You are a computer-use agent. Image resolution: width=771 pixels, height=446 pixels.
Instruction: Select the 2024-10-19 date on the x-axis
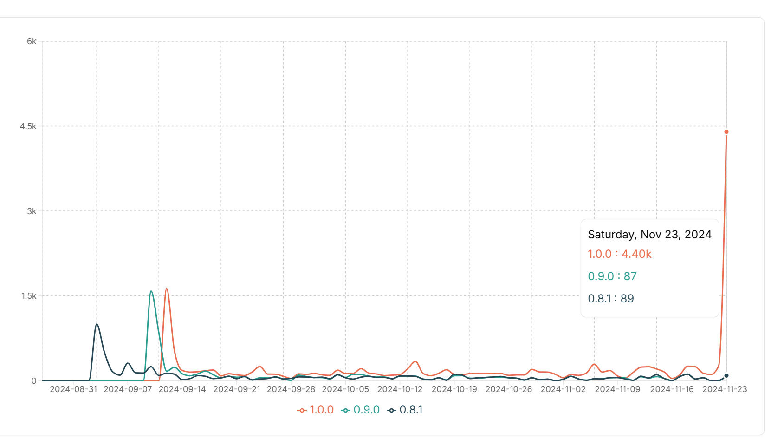pyautogui.click(x=454, y=389)
